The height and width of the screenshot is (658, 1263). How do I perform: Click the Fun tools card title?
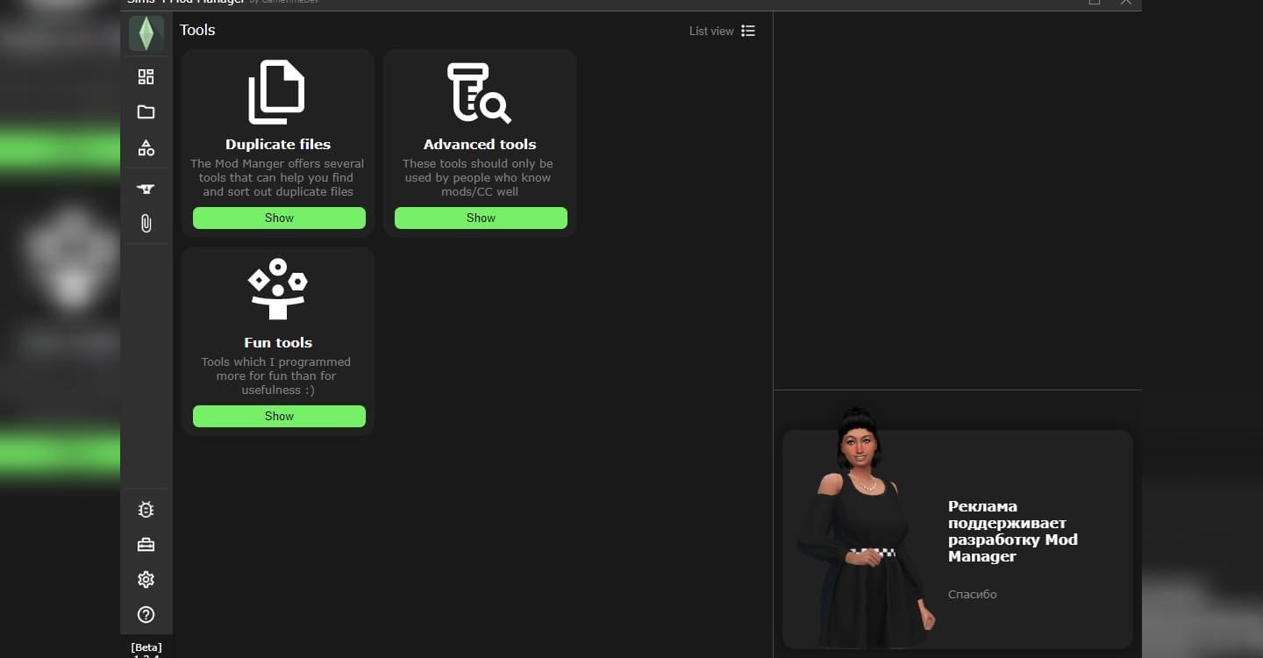(278, 342)
